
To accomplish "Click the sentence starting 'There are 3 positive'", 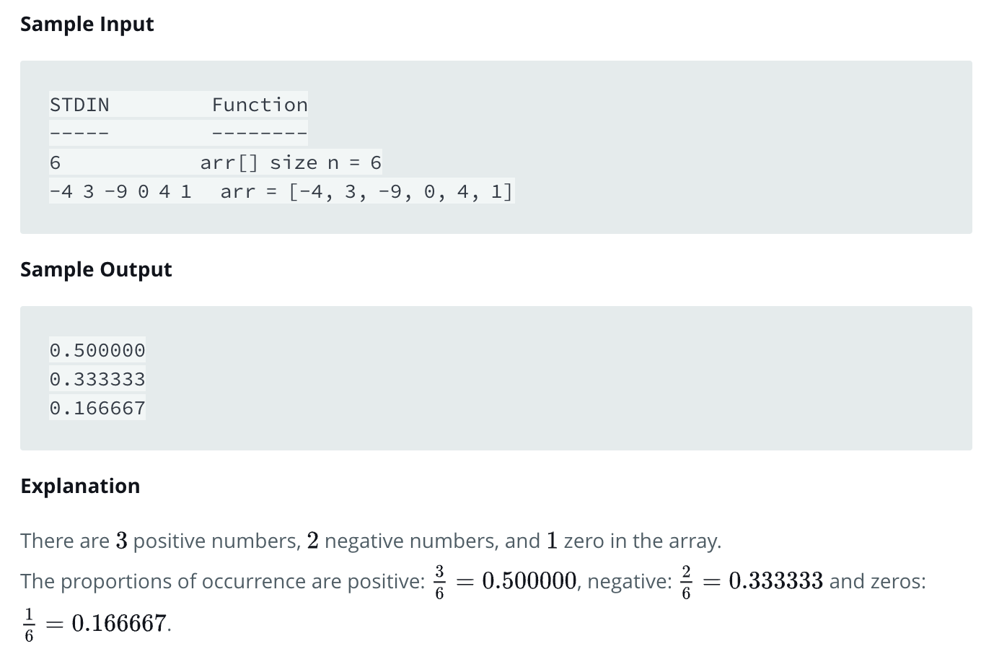I will (371, 541).
